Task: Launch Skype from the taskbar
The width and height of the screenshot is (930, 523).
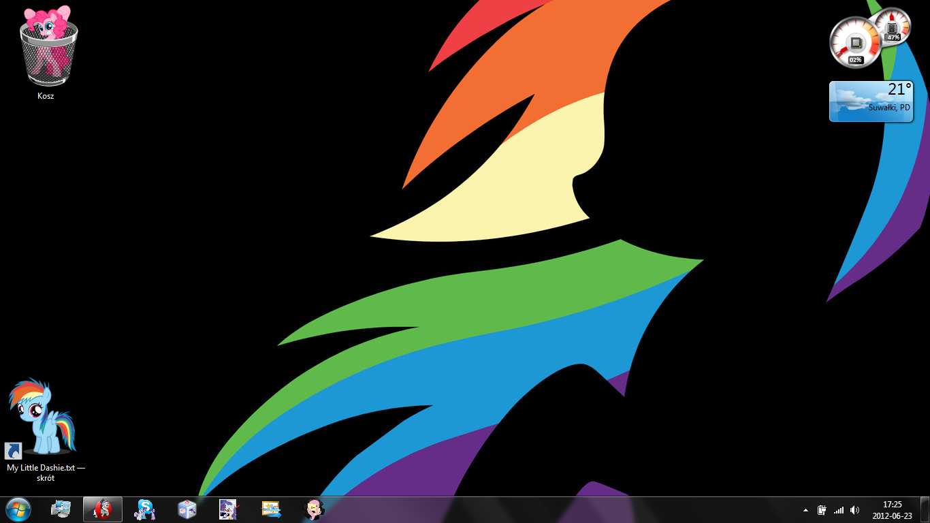Action: pos(145,509)
